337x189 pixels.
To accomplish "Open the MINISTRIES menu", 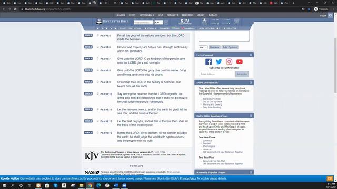I will tap(187, 15).
